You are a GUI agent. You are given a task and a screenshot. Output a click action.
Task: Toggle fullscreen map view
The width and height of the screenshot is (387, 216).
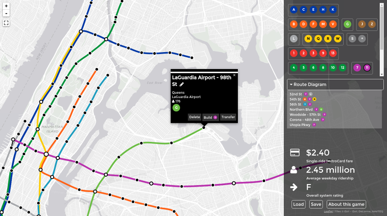(6, 23)
